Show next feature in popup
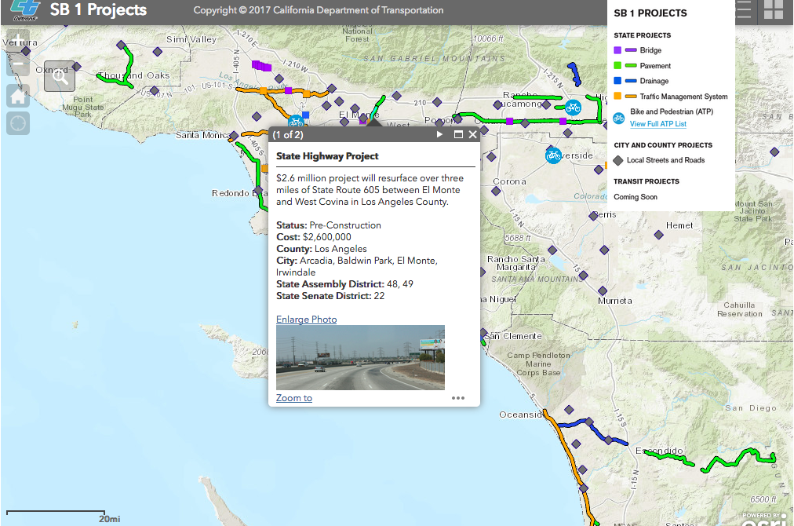794x526 pixels. pos(440,135)
